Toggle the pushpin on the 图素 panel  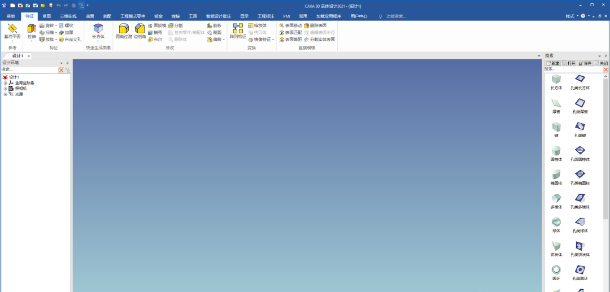tap(605, 56)
